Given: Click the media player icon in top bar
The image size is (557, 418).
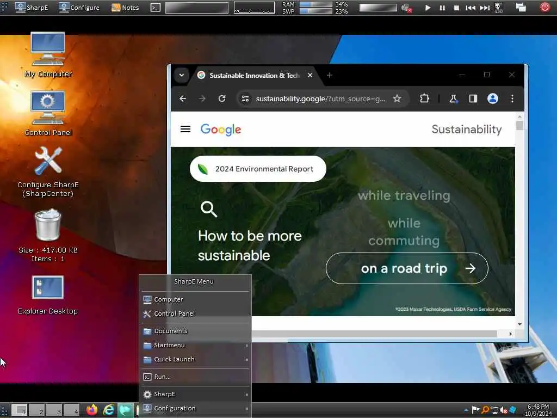Looking at the screenshot, I should tap(499, 8).
